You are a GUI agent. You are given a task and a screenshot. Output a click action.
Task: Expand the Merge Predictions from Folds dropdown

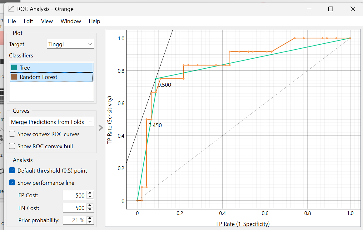coord(52,122)
